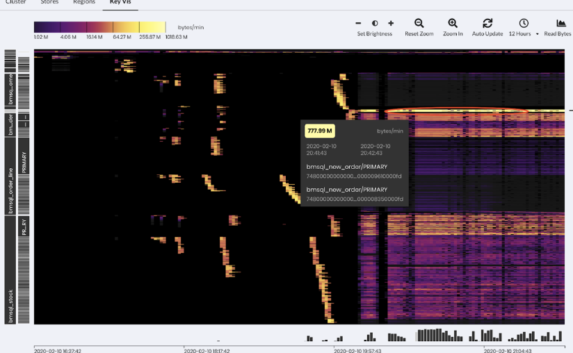Activate the Zoom In magnifier icon

click(453, 23)
